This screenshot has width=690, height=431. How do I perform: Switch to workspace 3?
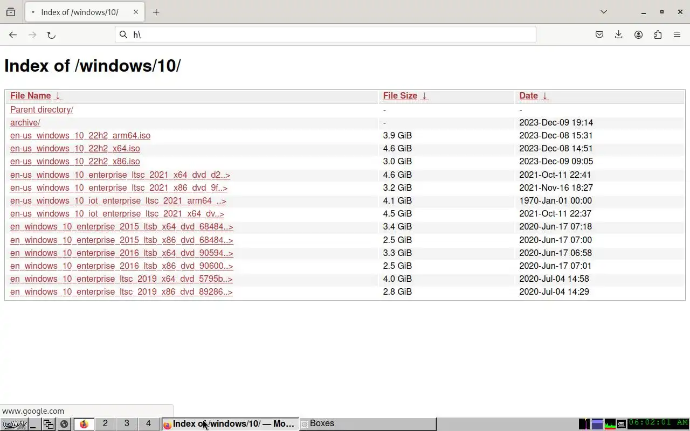127,424
